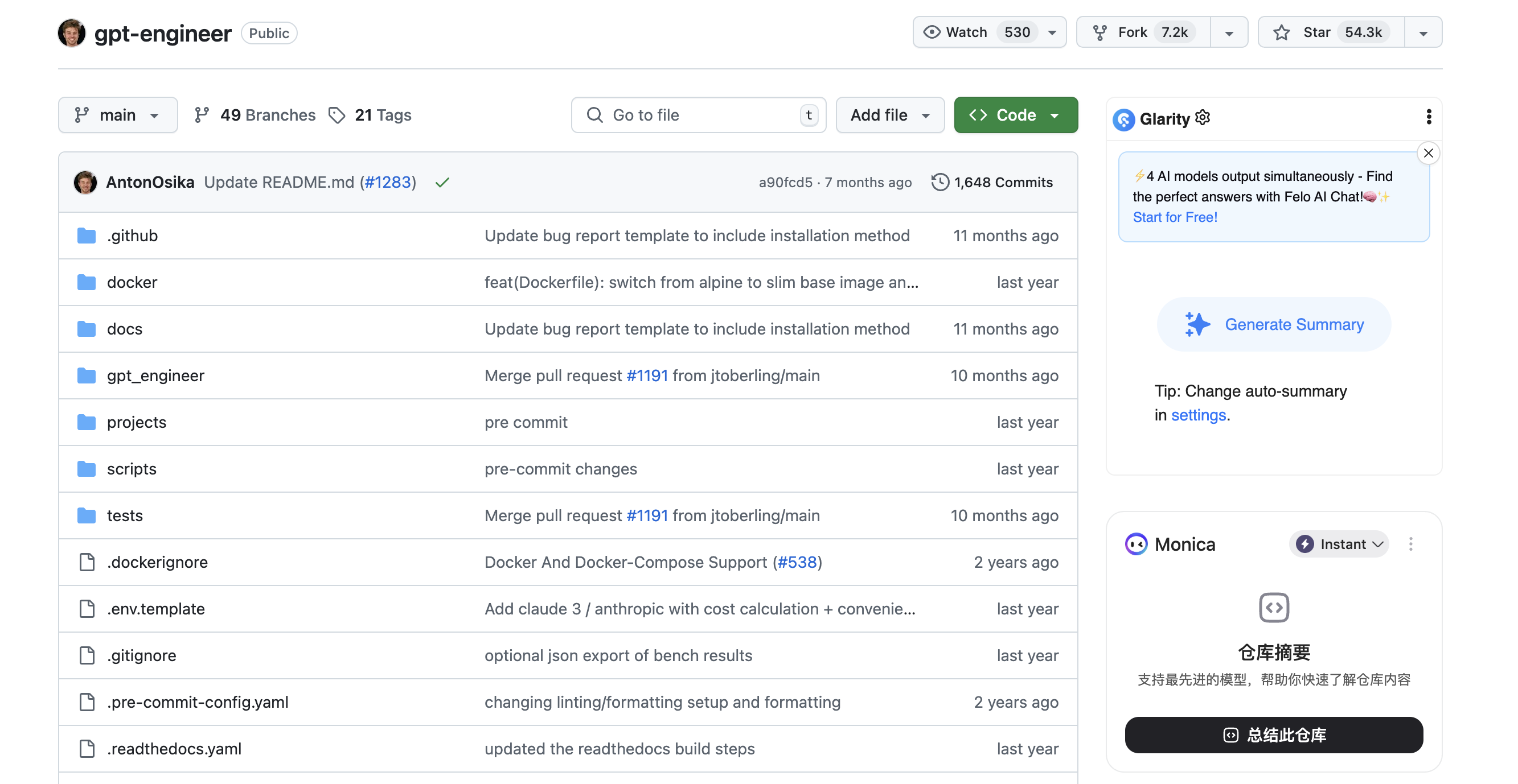
Task: View the 1,648 Commits history
Action: coord(992,182)
